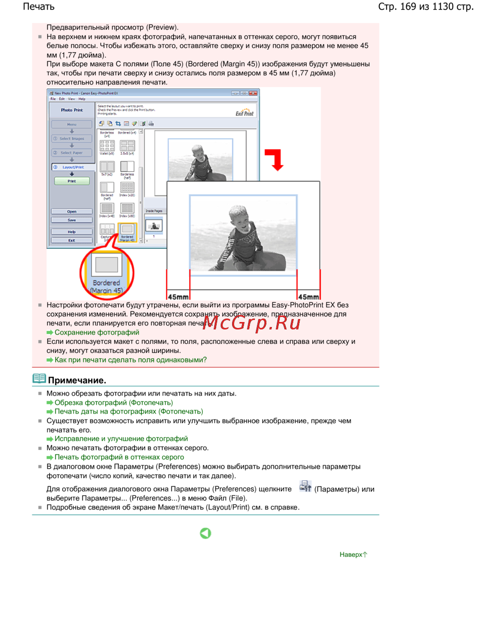Click the Save button in sidebar

(x=72, y=220)
